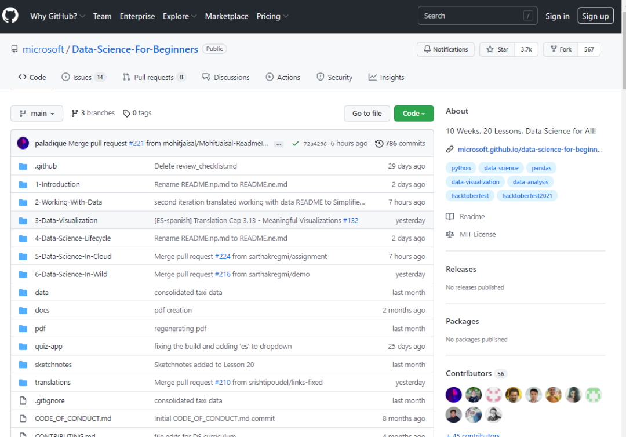Image resolution: width=626 pixels, height=437 pixels.
Task: Star the repository
Action: [497, 49]
